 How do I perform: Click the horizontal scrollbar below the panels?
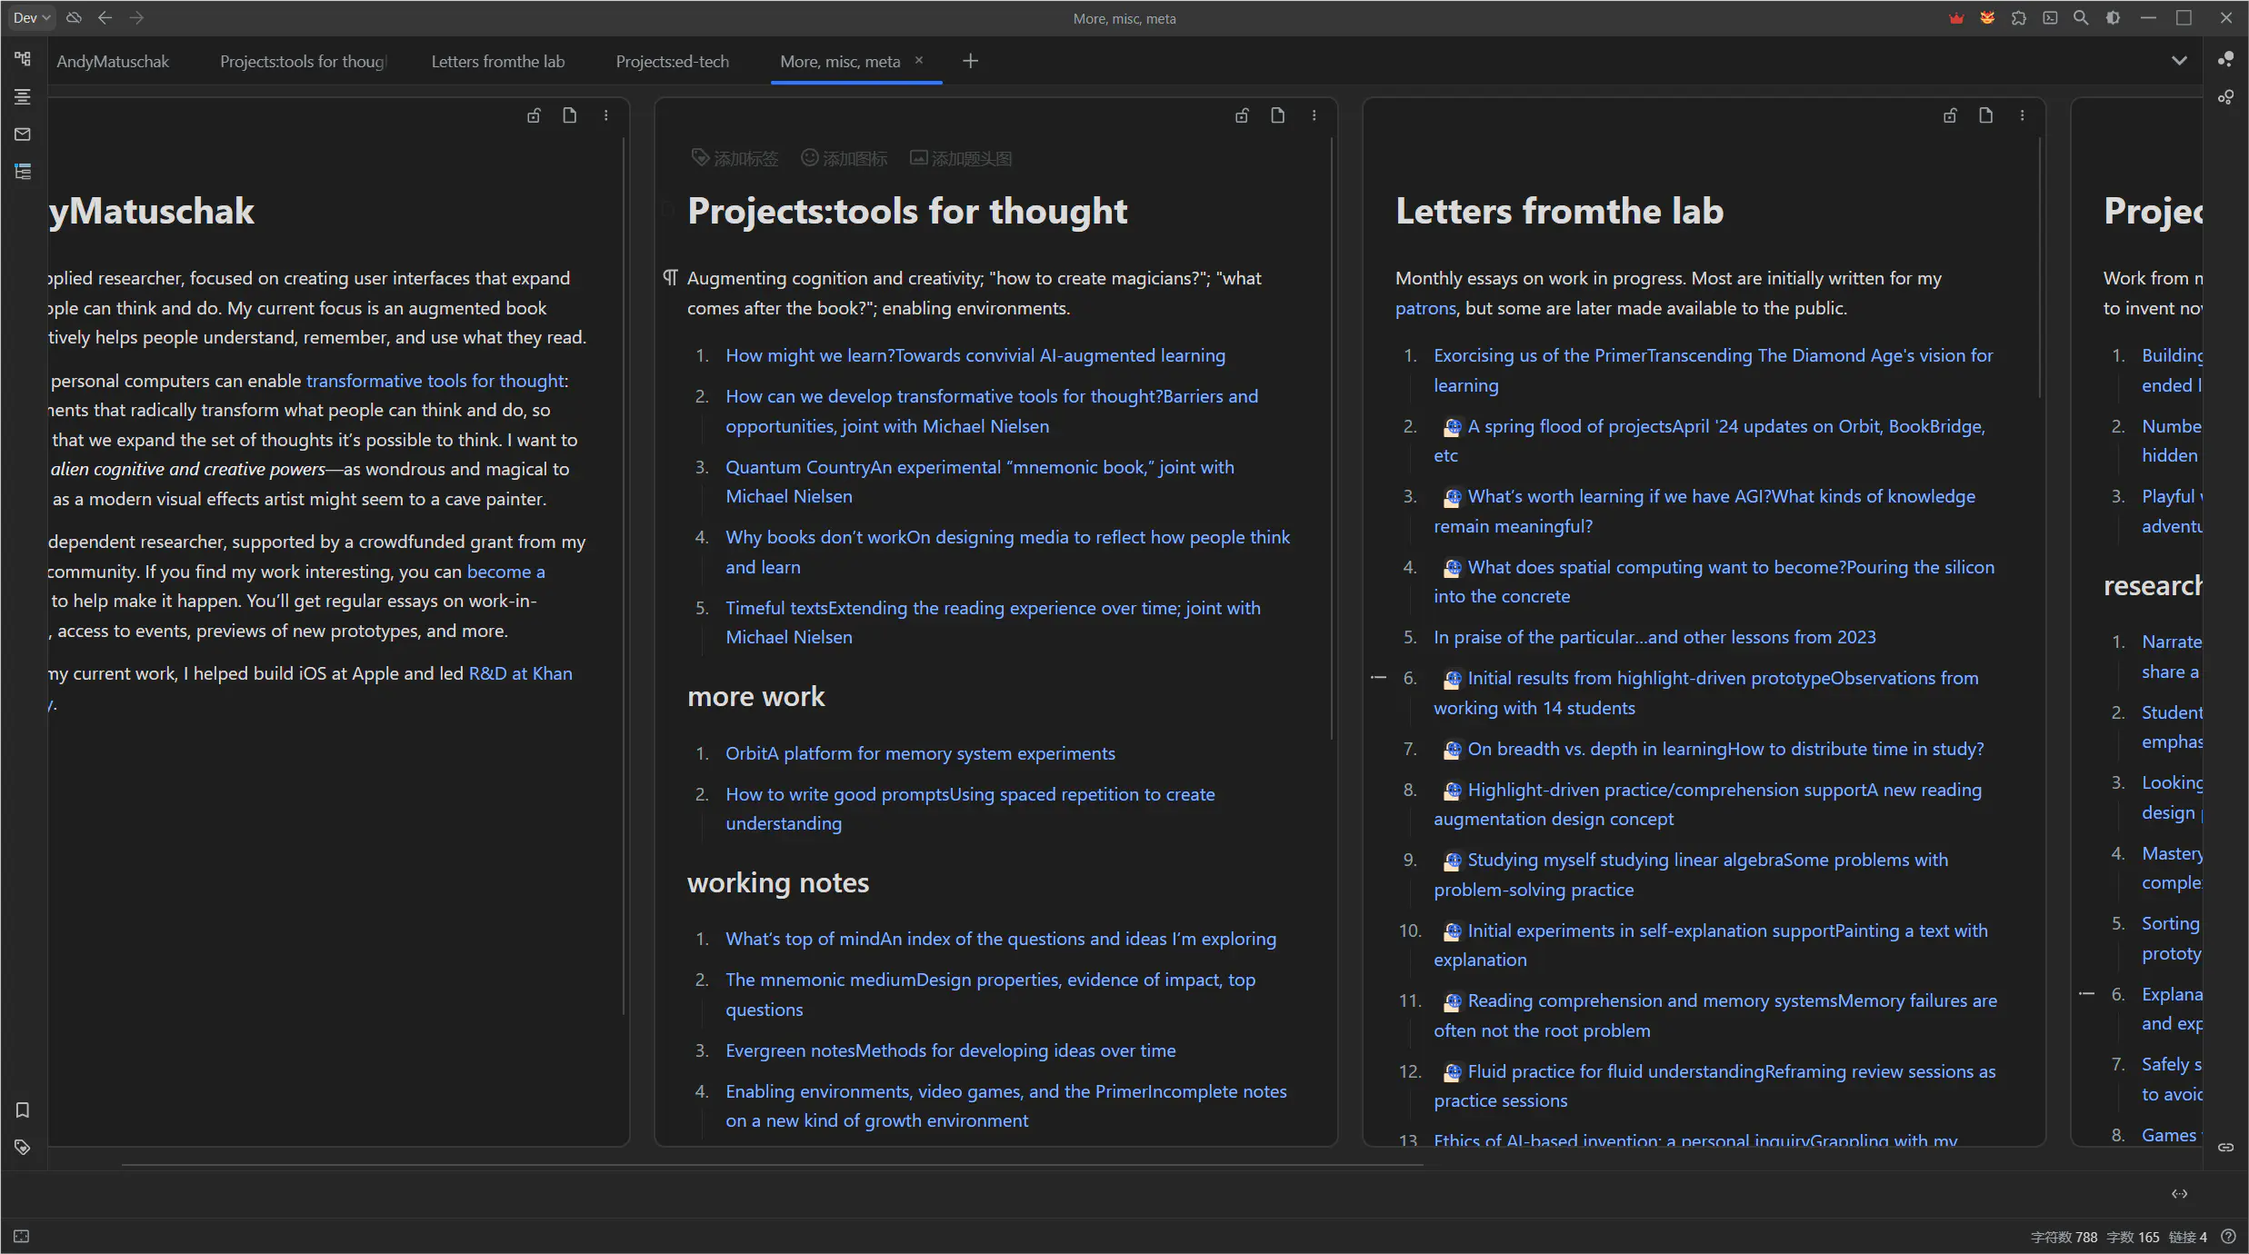pyautogui.click(x=773, y=1165)
